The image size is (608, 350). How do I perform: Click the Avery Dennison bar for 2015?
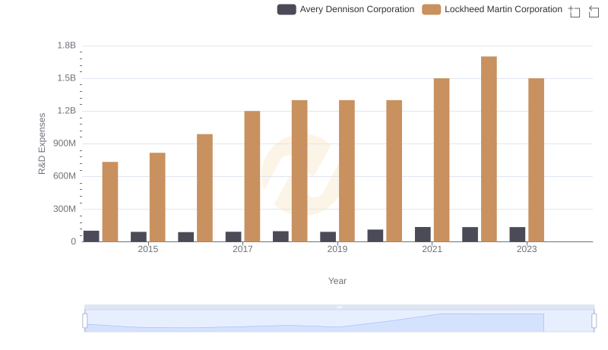point(139,237)
